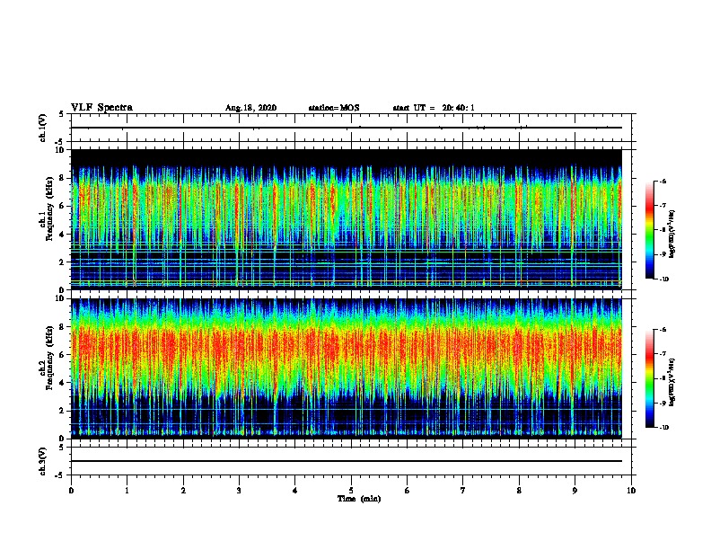Click the "start UT = 20:40: 1" text

(x=434, y=108)
